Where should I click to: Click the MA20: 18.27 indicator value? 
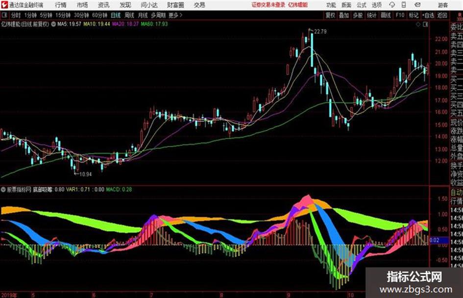point(125,24)
